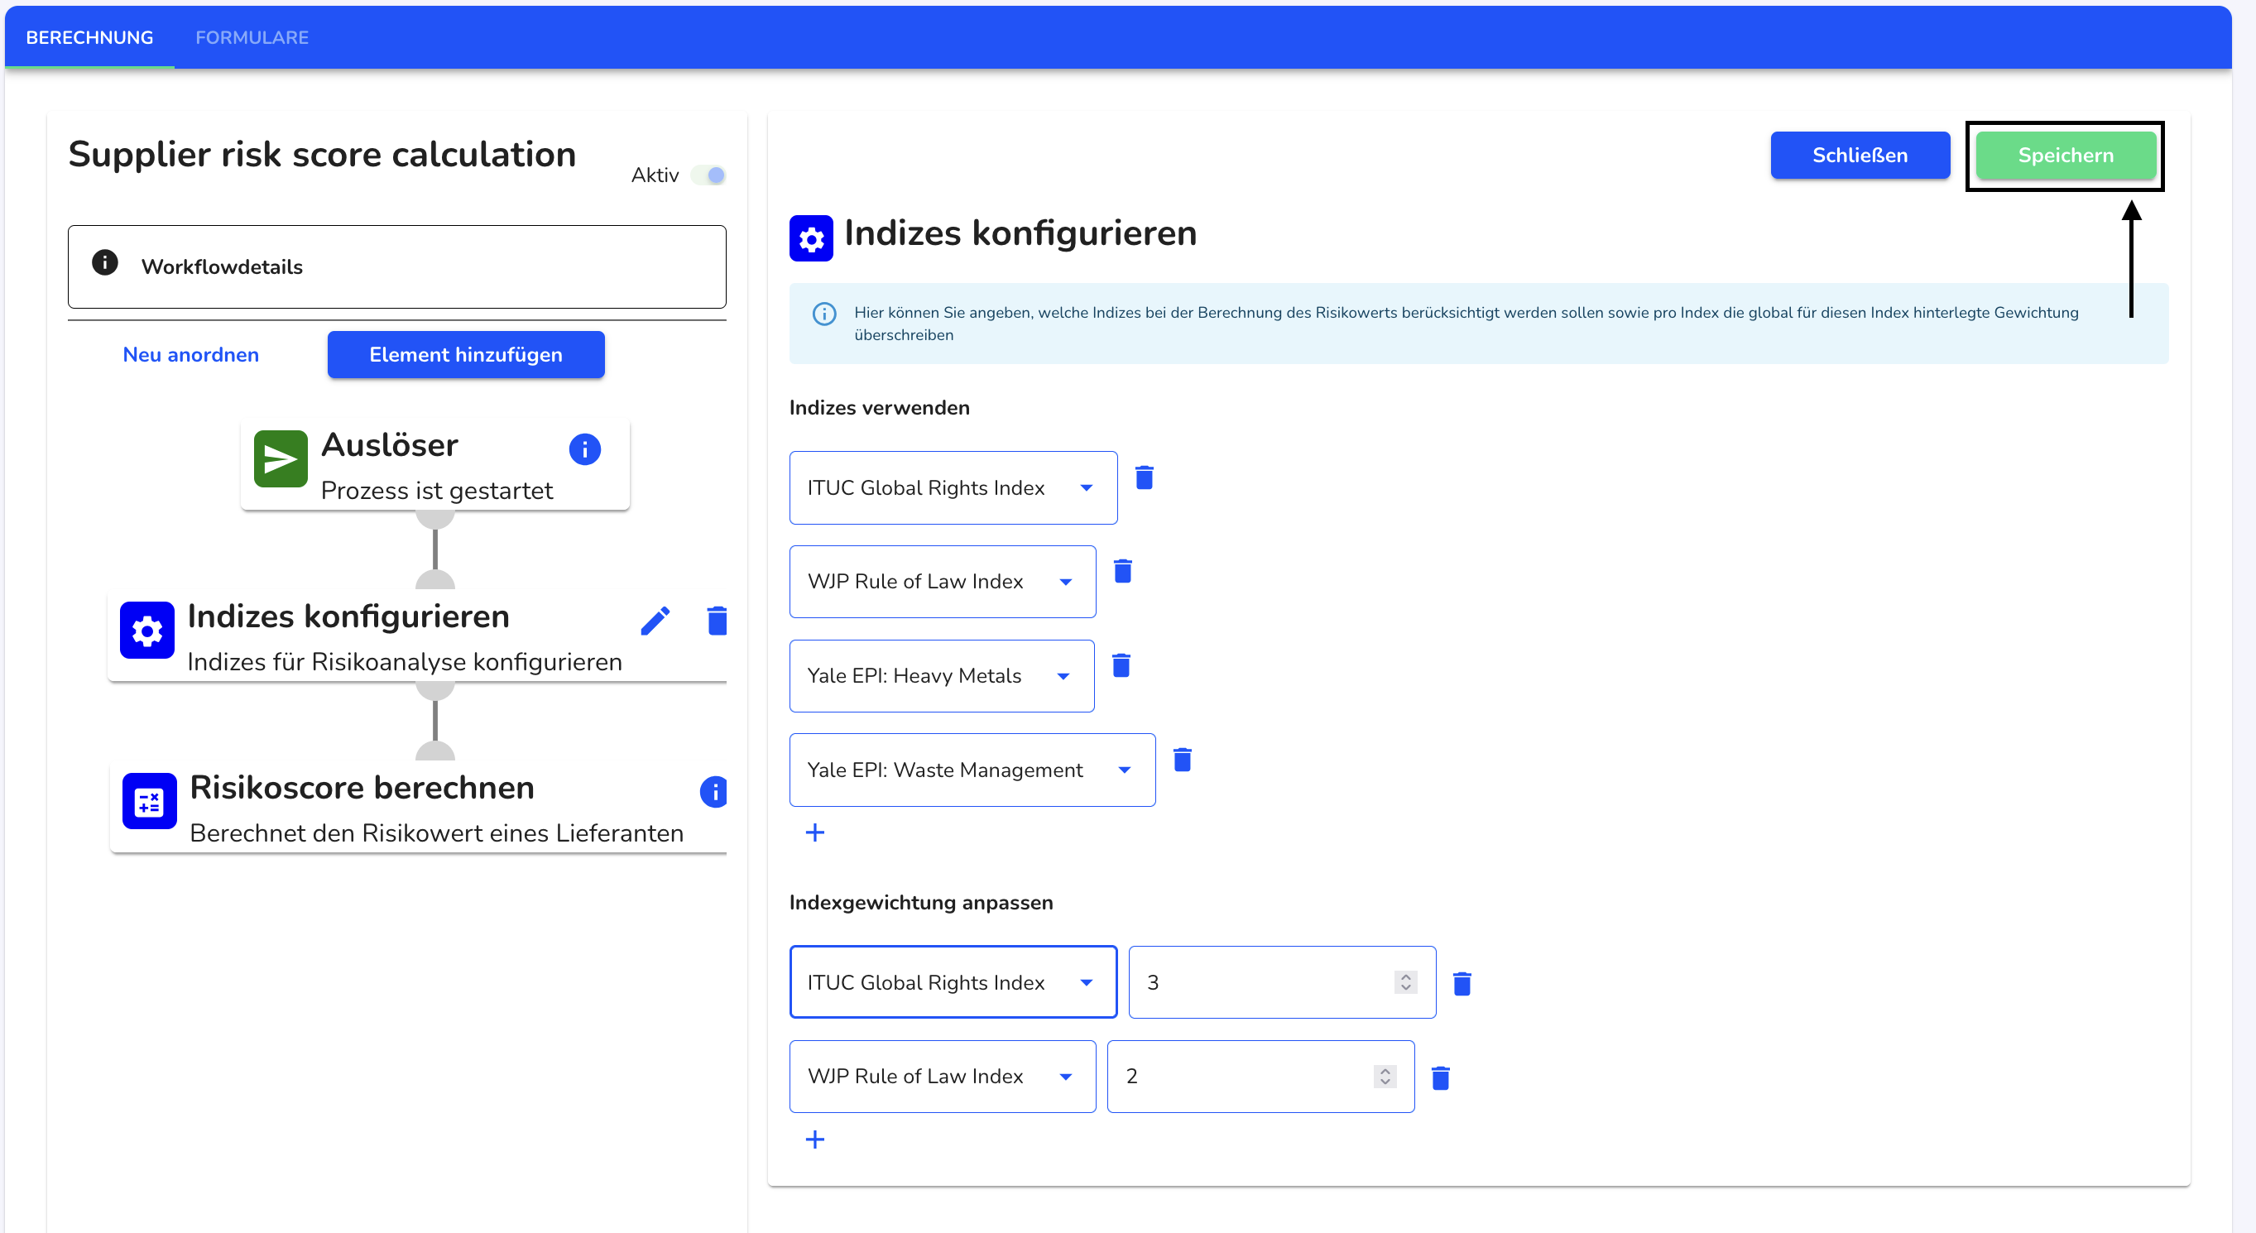Screen dimensions: 2256x1233
Task: Delete ITUC Global Rights Index from used indices
Action: [1144, 478]
